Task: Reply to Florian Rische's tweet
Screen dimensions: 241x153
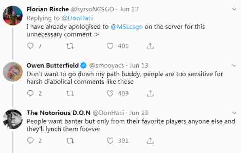Action: (x=30, y=46)
